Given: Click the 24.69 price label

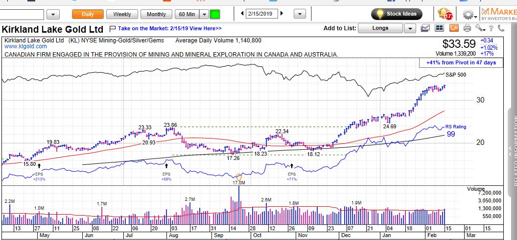Looking at the screenshot, I should click(x=390, y=126).
